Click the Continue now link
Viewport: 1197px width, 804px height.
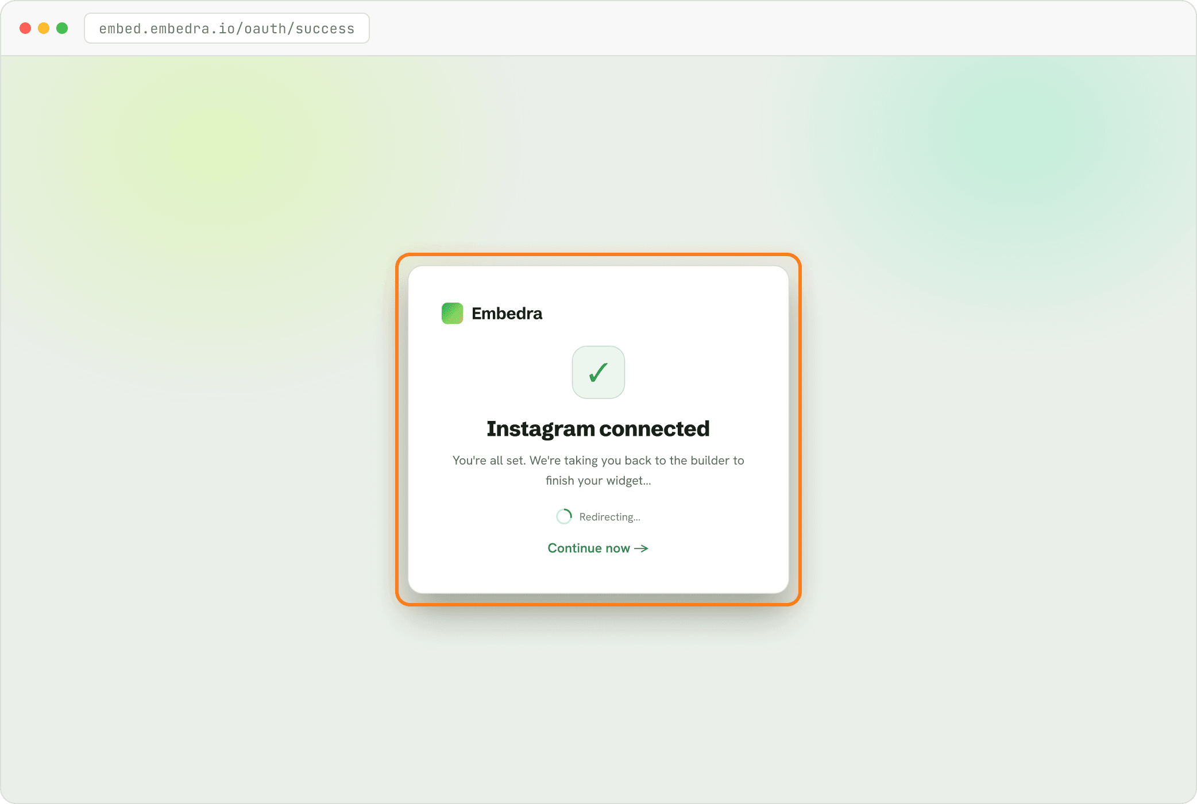[598, 548]
